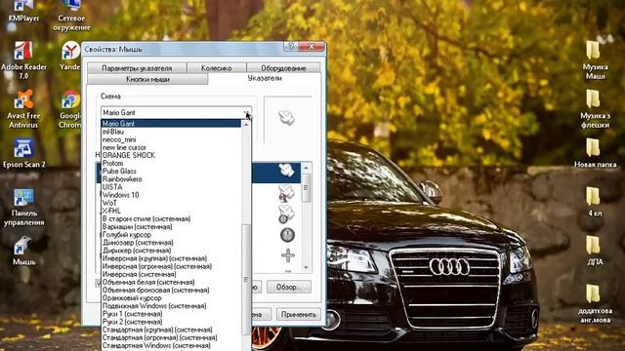Screen dimensions: 625x351
Task: Click the scheme dropdown scrollbar thumb
Action: click(246, 280)
